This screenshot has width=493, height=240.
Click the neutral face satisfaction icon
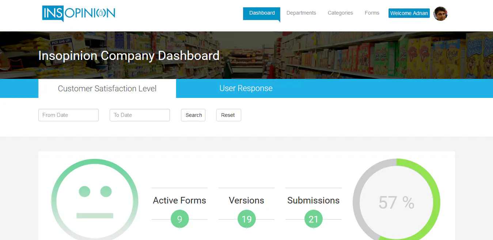pos(95,199)
